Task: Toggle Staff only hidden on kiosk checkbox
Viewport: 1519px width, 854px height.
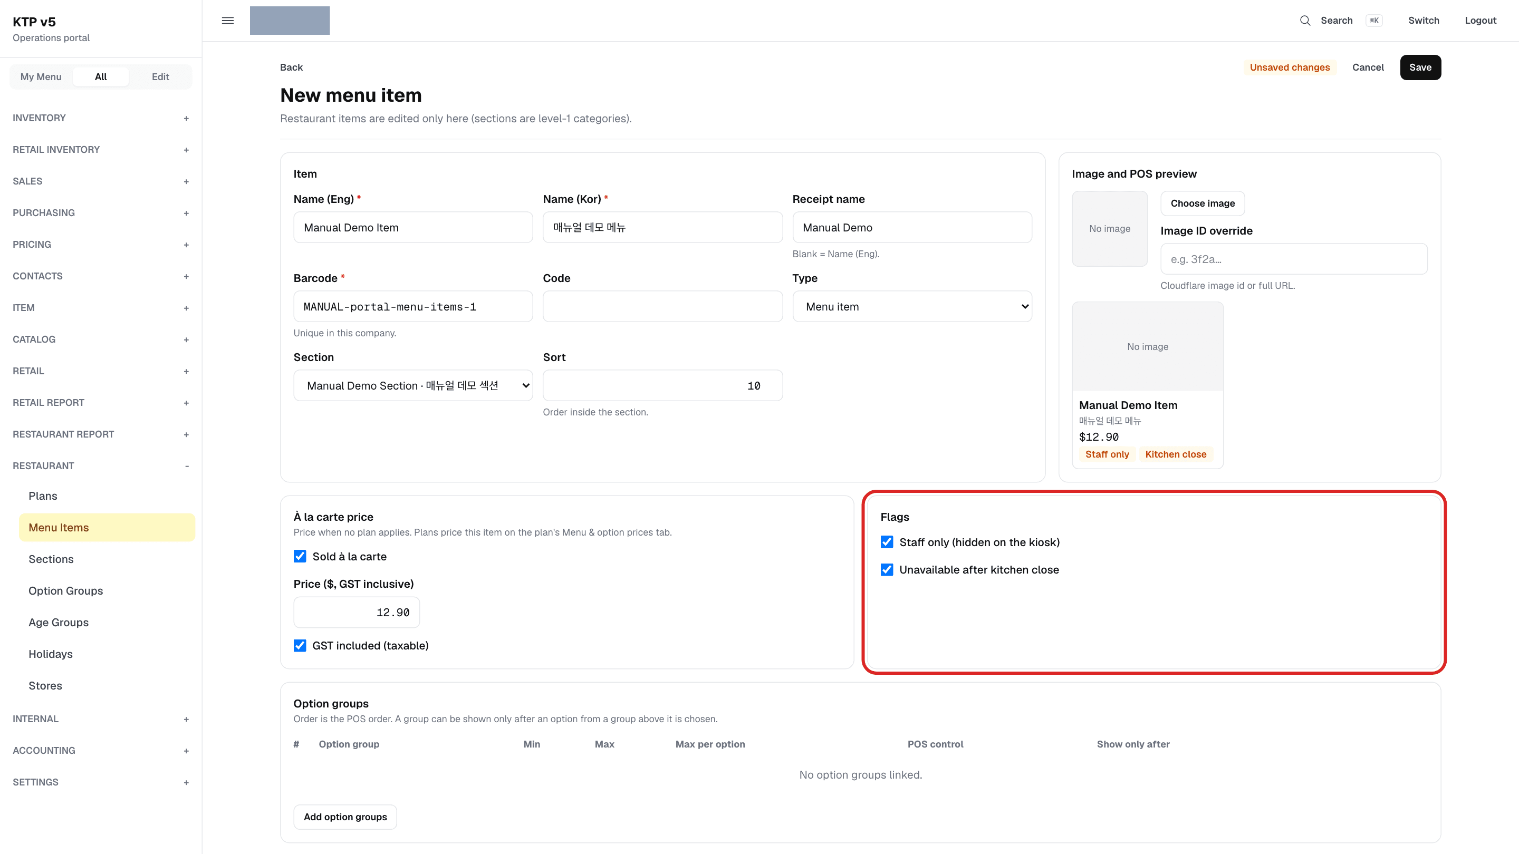Action: point(887,542)
